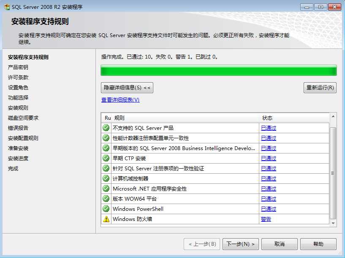Click the rule text 早期 CTP 安装
Image resolution: width=345 pixels, height=258 pixels.
tap(129, 158)
